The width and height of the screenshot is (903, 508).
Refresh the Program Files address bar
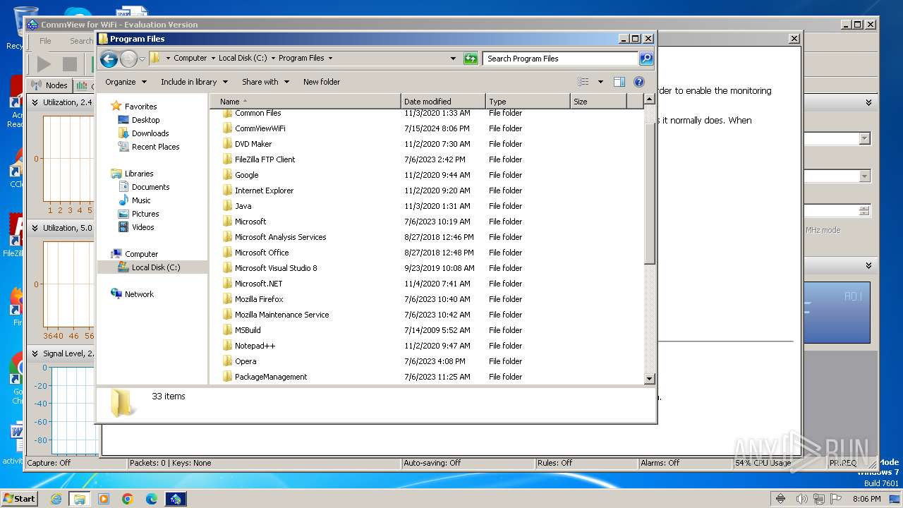pyautogui.click(x=471, y=59)
